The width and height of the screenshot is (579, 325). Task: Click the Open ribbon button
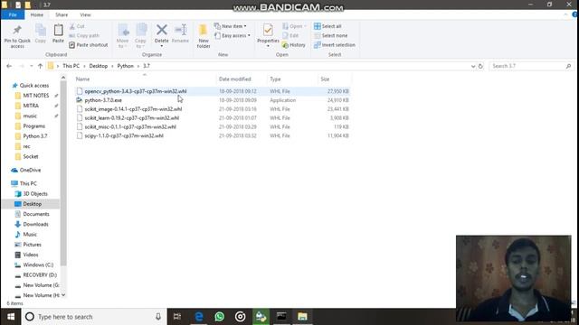[294, 26]
